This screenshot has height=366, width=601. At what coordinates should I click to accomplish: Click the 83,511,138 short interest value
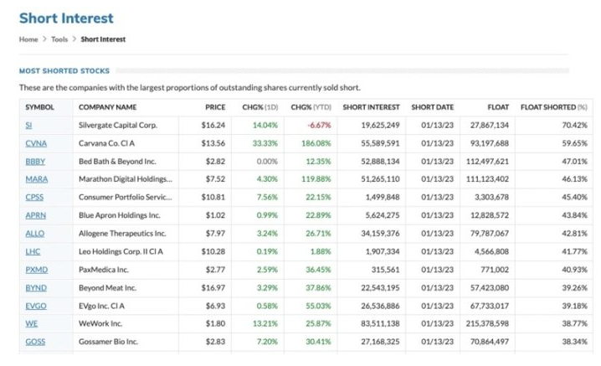click(x=380, y=323)
